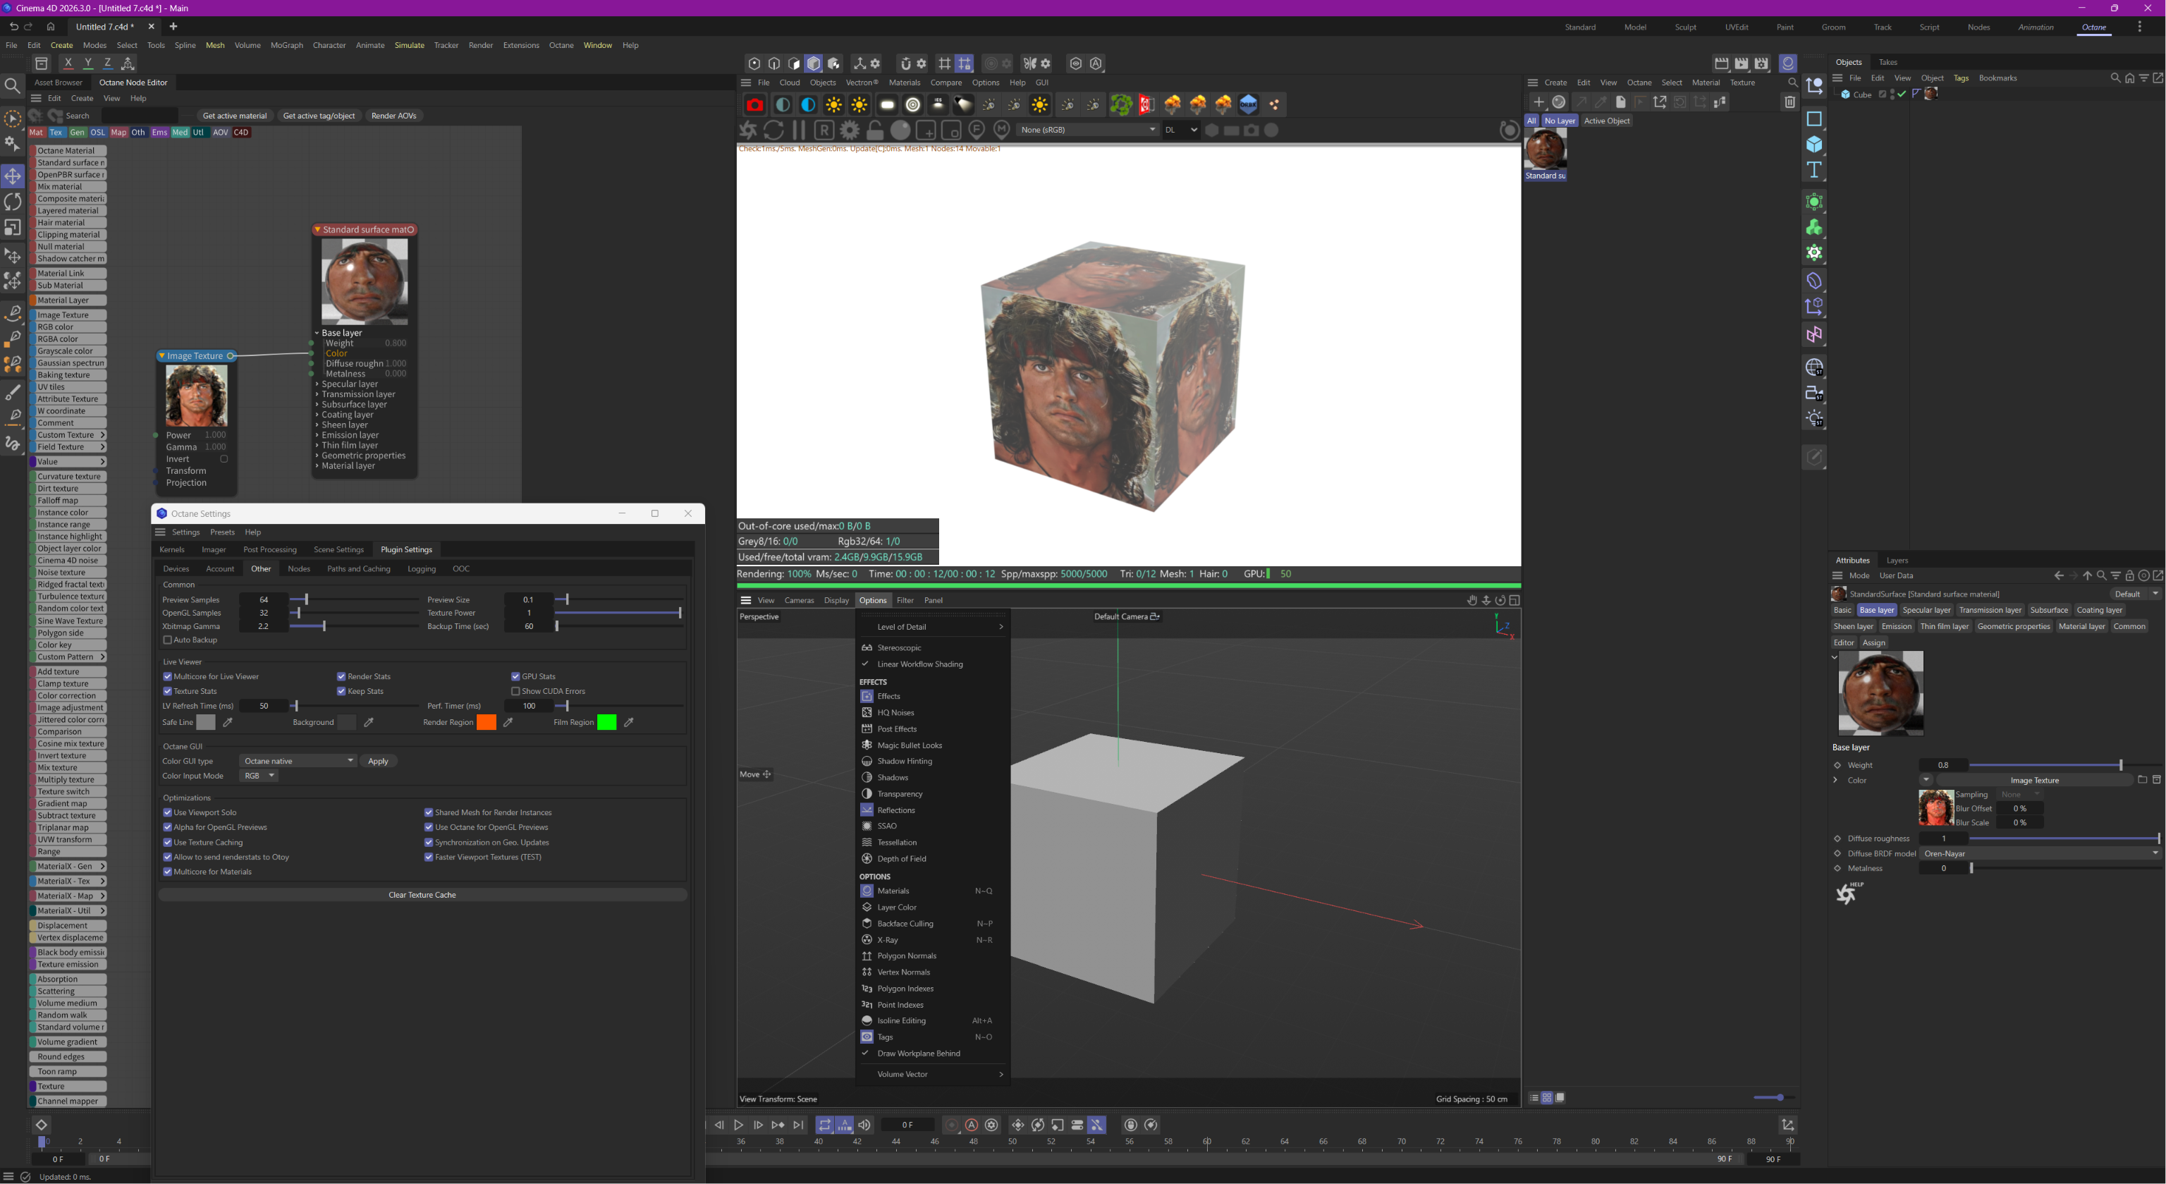The image size is (2166, 1184).
Task: Click Get active material button
Action: [235, 116]
